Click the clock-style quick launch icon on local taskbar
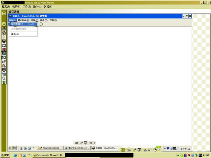211x158 pixels. tap(20, 155)
